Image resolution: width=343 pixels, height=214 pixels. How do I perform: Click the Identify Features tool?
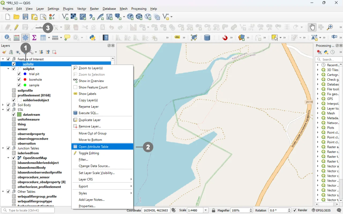[8, 38]
